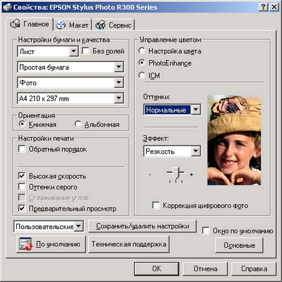Enable the Без полей checkbox
This screenshot has height=282, width=282.
click(86, 51)
